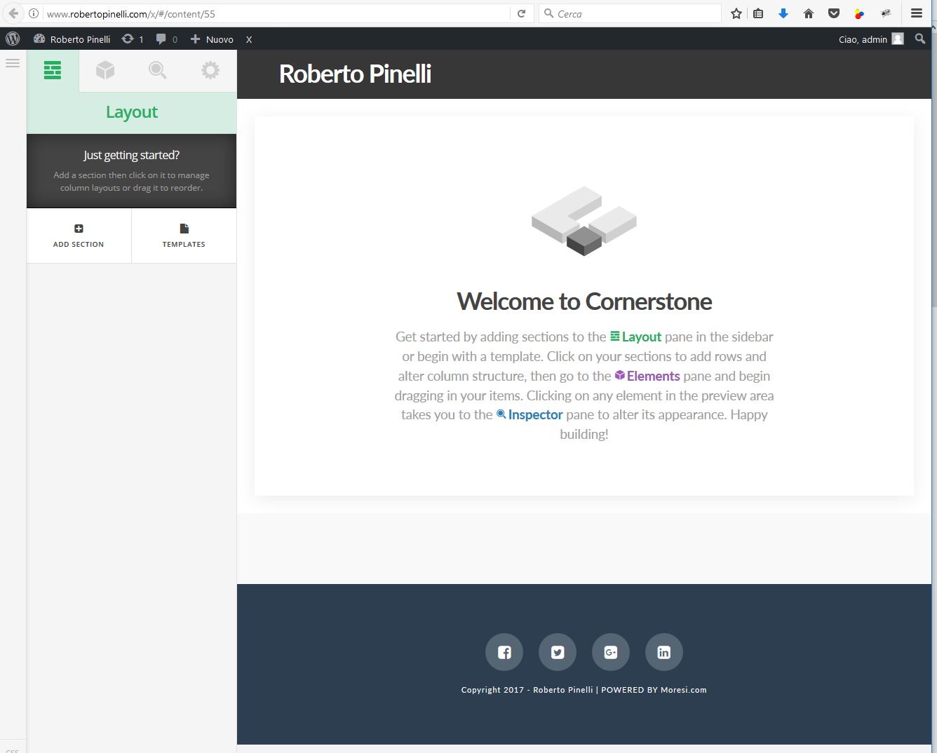
Task: Open the Facebook footer social icon
Action: click(504, 652)
